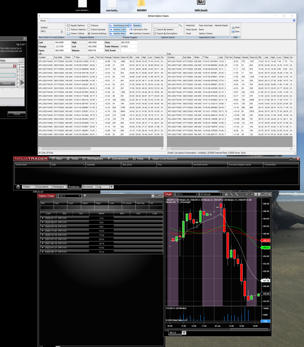Screen dimensions: 304x347
Task: Click IQFeed symbol search input field
Action: pyautogui.click(x=166, y=25)
